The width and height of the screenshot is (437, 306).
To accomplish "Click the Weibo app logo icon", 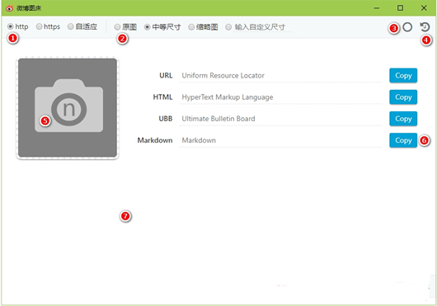I will point(9,8).
